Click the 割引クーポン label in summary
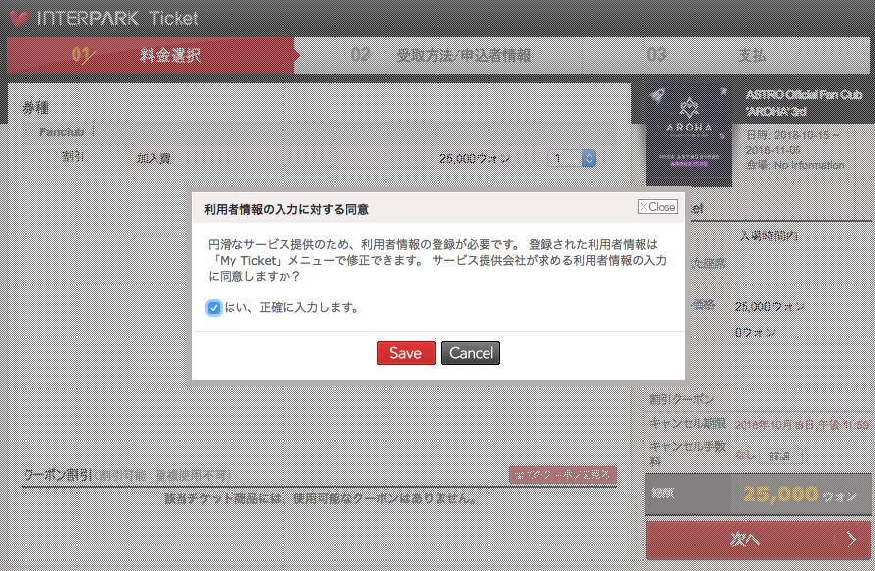The width and height of the screenshot is (875, 571). [x=682, y=399]
